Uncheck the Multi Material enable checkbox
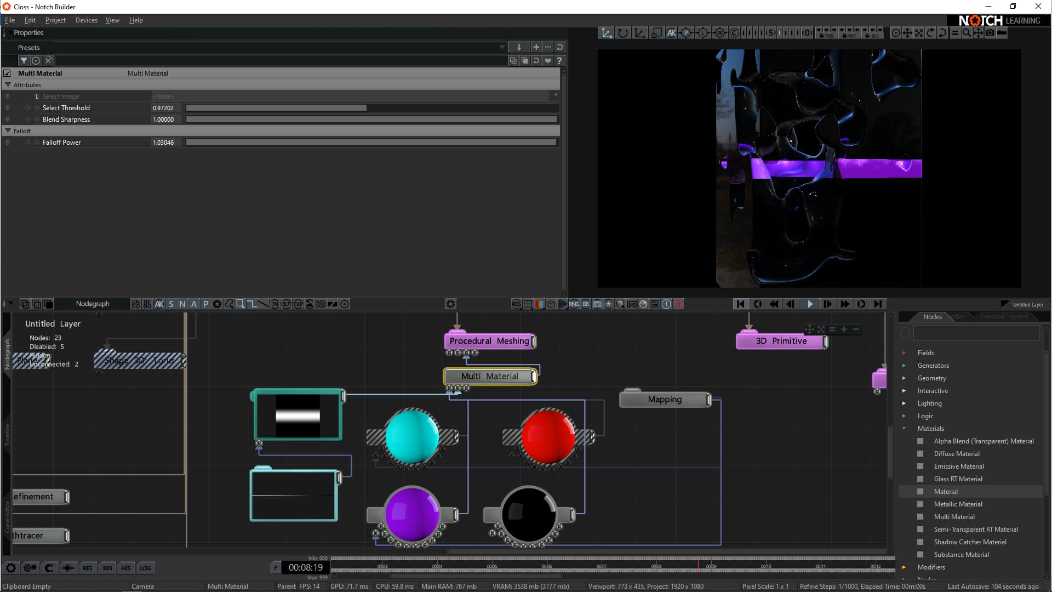The height and width of the screenshot is (592, 1052). 7,73
